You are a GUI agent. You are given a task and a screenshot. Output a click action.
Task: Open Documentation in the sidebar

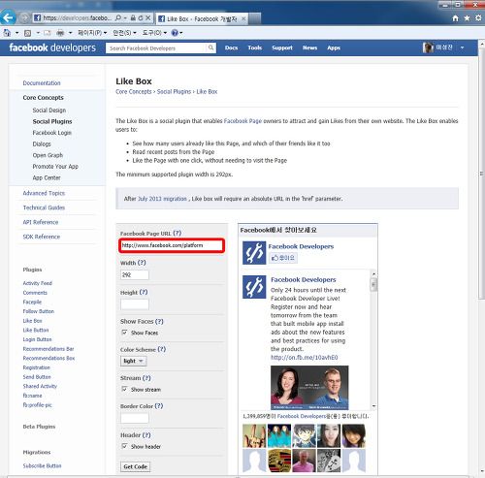pos(42,83)
